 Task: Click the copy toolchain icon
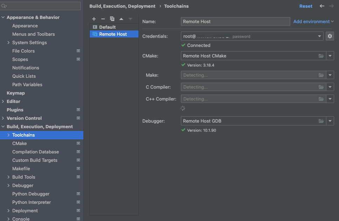(x=112, y=19)
